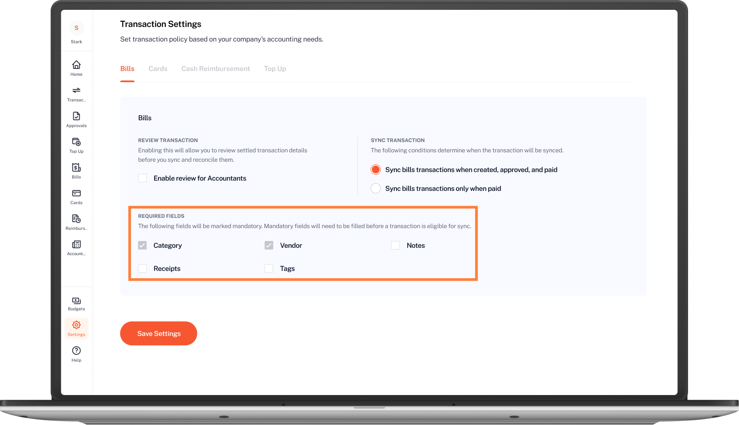Click the REQUIRED FIELDS section label
The height and width of the screenshot is (425, 739).
tap(161, 216)
